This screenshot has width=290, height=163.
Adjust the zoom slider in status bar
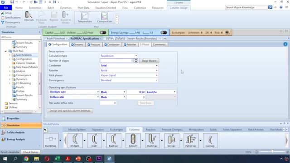click(x=272, y=152)
